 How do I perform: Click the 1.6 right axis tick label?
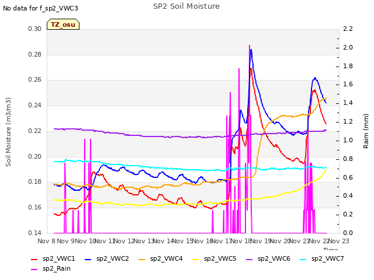348,85
